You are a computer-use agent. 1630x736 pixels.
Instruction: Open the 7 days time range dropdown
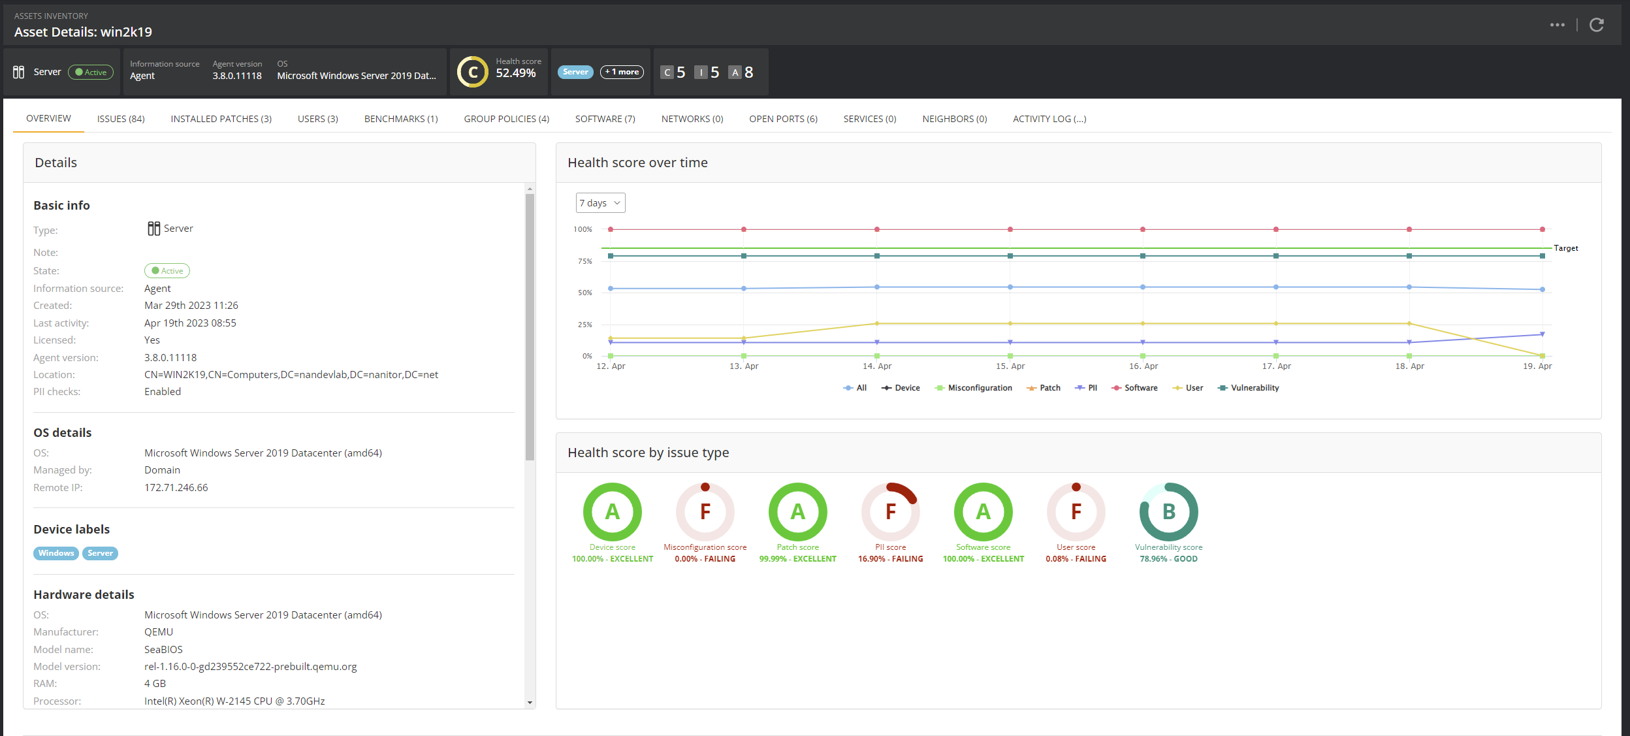coord(600,203)
